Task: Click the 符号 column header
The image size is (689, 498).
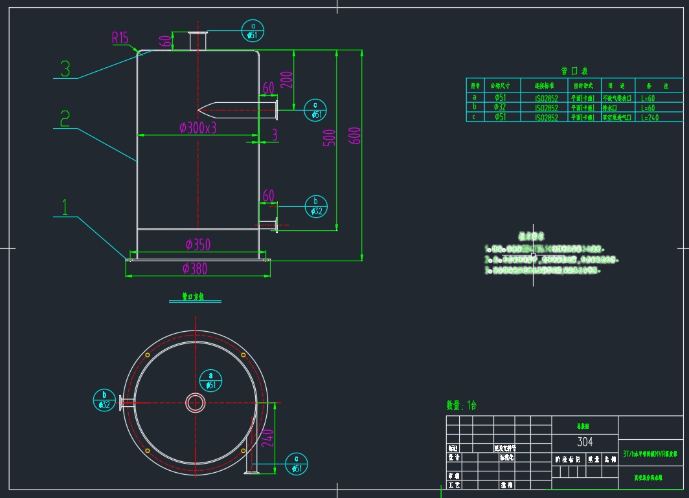Action: 475,85
